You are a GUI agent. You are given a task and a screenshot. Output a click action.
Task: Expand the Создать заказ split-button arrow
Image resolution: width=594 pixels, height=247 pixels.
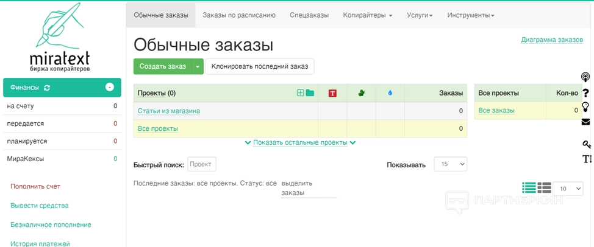pos(197,66)
